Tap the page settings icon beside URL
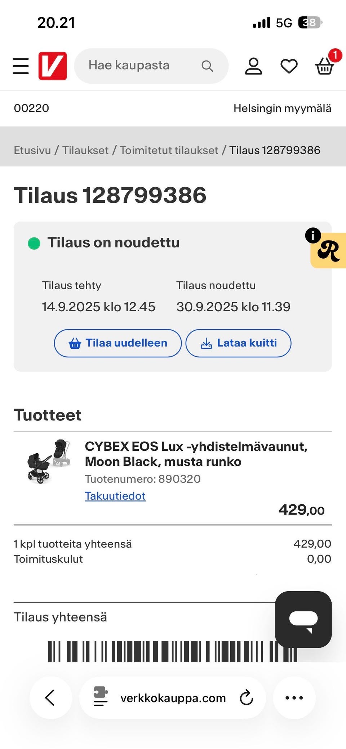The height and width of the screenshot is (749, 346). pos(101,696)
